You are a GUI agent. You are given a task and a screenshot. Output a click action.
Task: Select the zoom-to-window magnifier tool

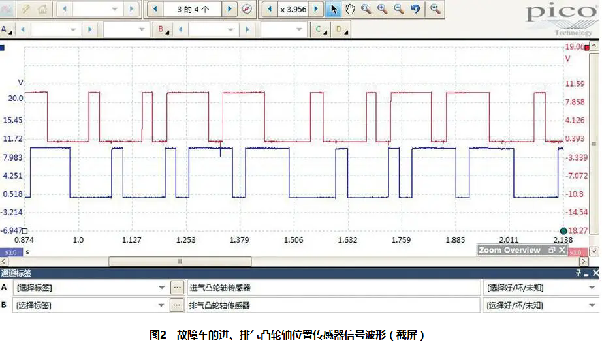click(366, 9)
